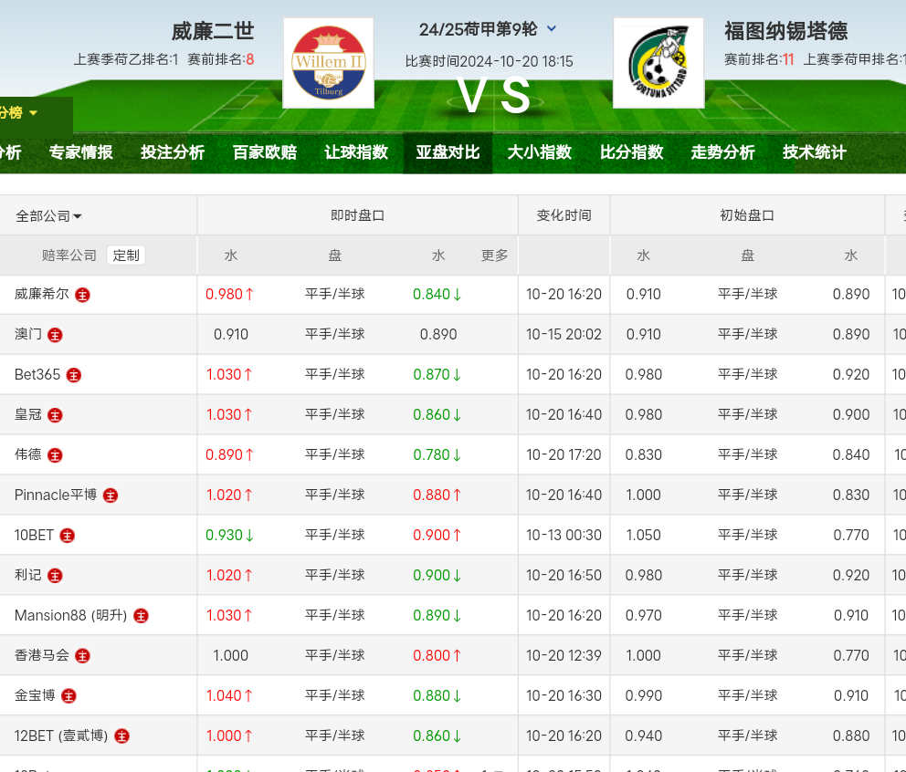
Task: Click 10BET's live home odds 0.930
Action: (230, 535)
